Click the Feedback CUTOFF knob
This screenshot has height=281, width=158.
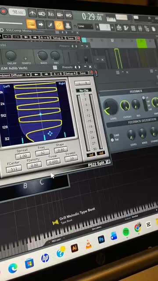[x=125, y=105]
